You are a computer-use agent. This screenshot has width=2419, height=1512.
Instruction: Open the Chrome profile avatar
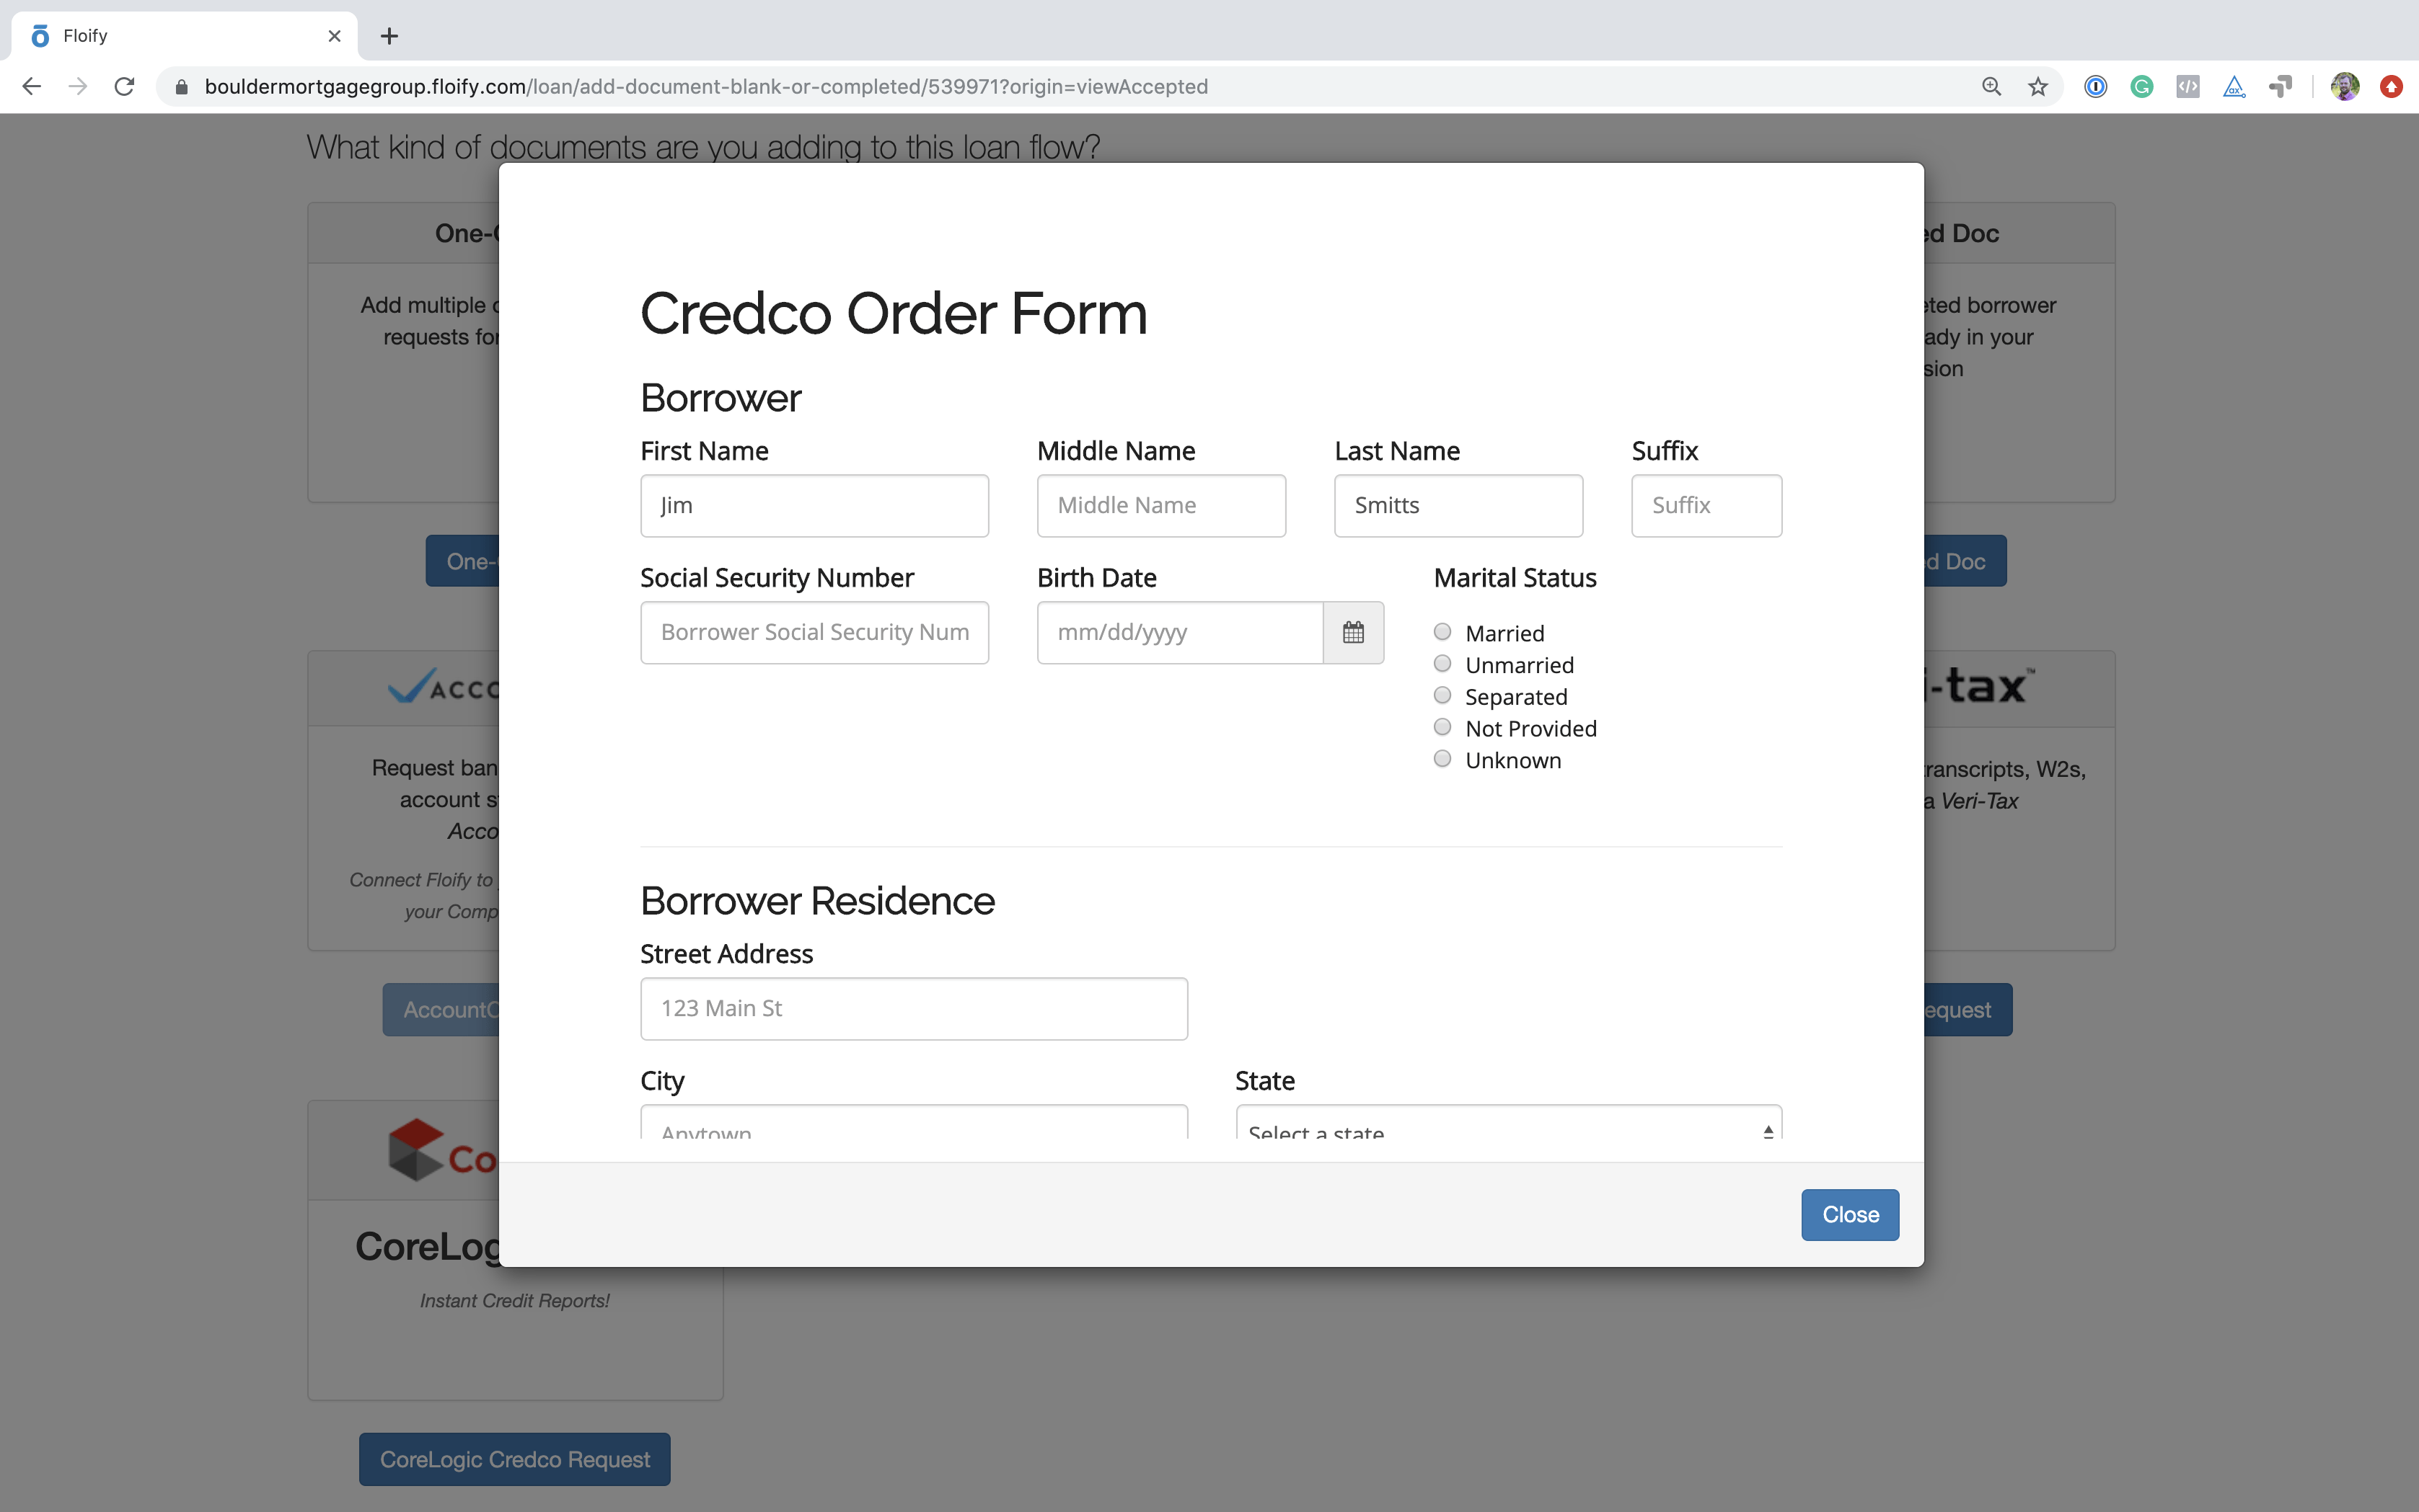point(2344,87)
